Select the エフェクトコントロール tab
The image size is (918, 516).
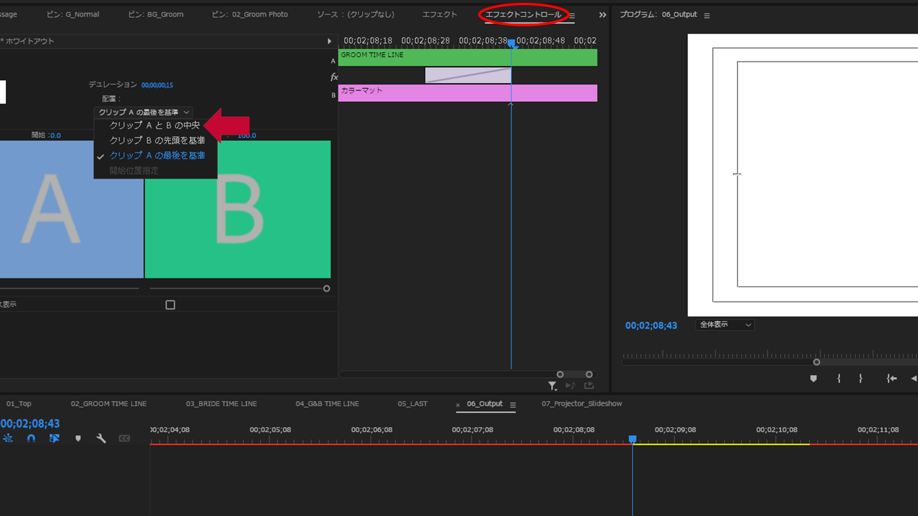523,14
